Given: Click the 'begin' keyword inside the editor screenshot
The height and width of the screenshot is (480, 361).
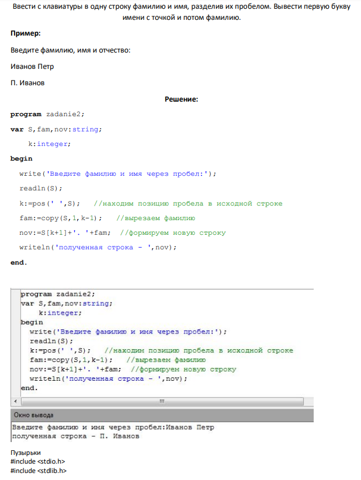Looking at the screenshot, I should tap(32, 322).
